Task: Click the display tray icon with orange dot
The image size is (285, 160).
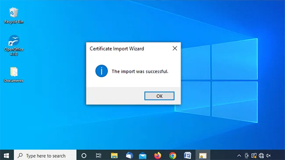Action: point(254,156)
